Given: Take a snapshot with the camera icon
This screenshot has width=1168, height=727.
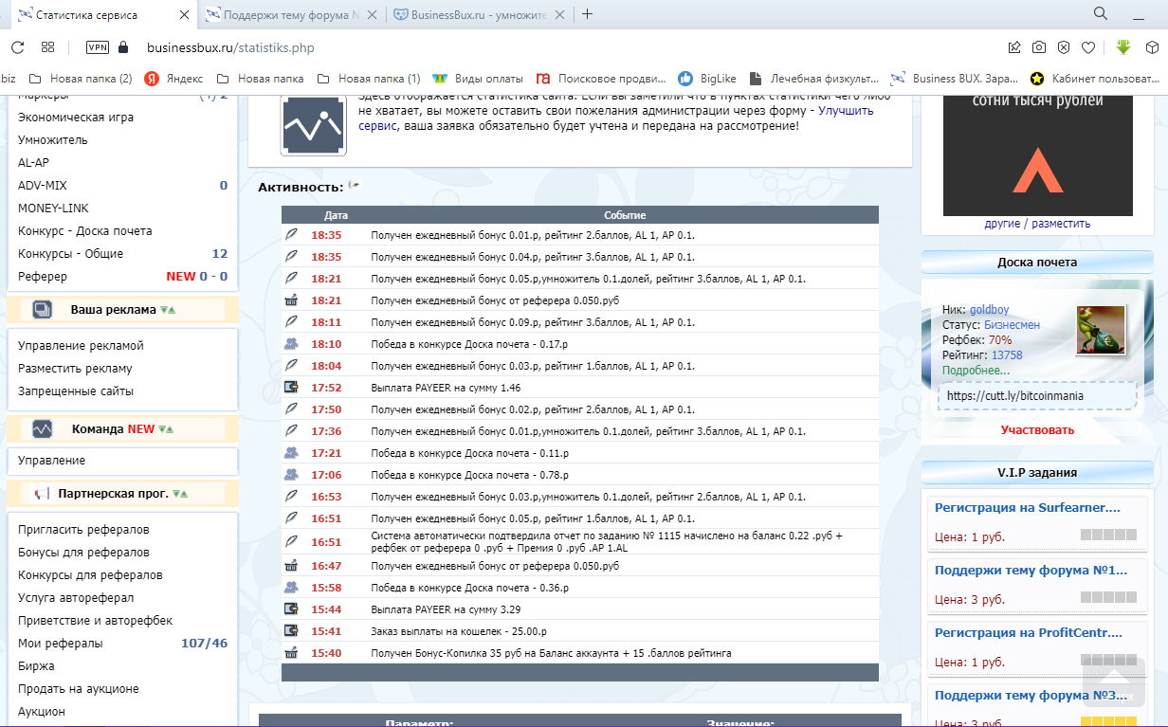Looking at the screenshot, I should pos(1039,47).
